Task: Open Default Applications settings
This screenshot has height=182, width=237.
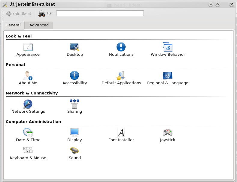Action: tap(121, 76)
